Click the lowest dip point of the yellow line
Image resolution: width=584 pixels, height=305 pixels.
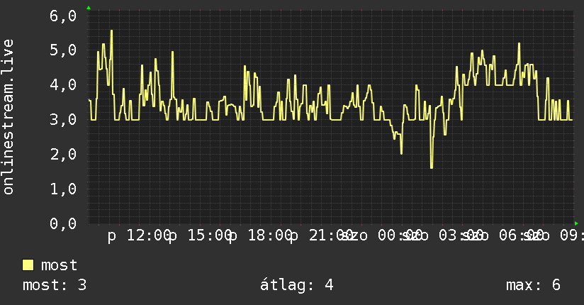432,168
